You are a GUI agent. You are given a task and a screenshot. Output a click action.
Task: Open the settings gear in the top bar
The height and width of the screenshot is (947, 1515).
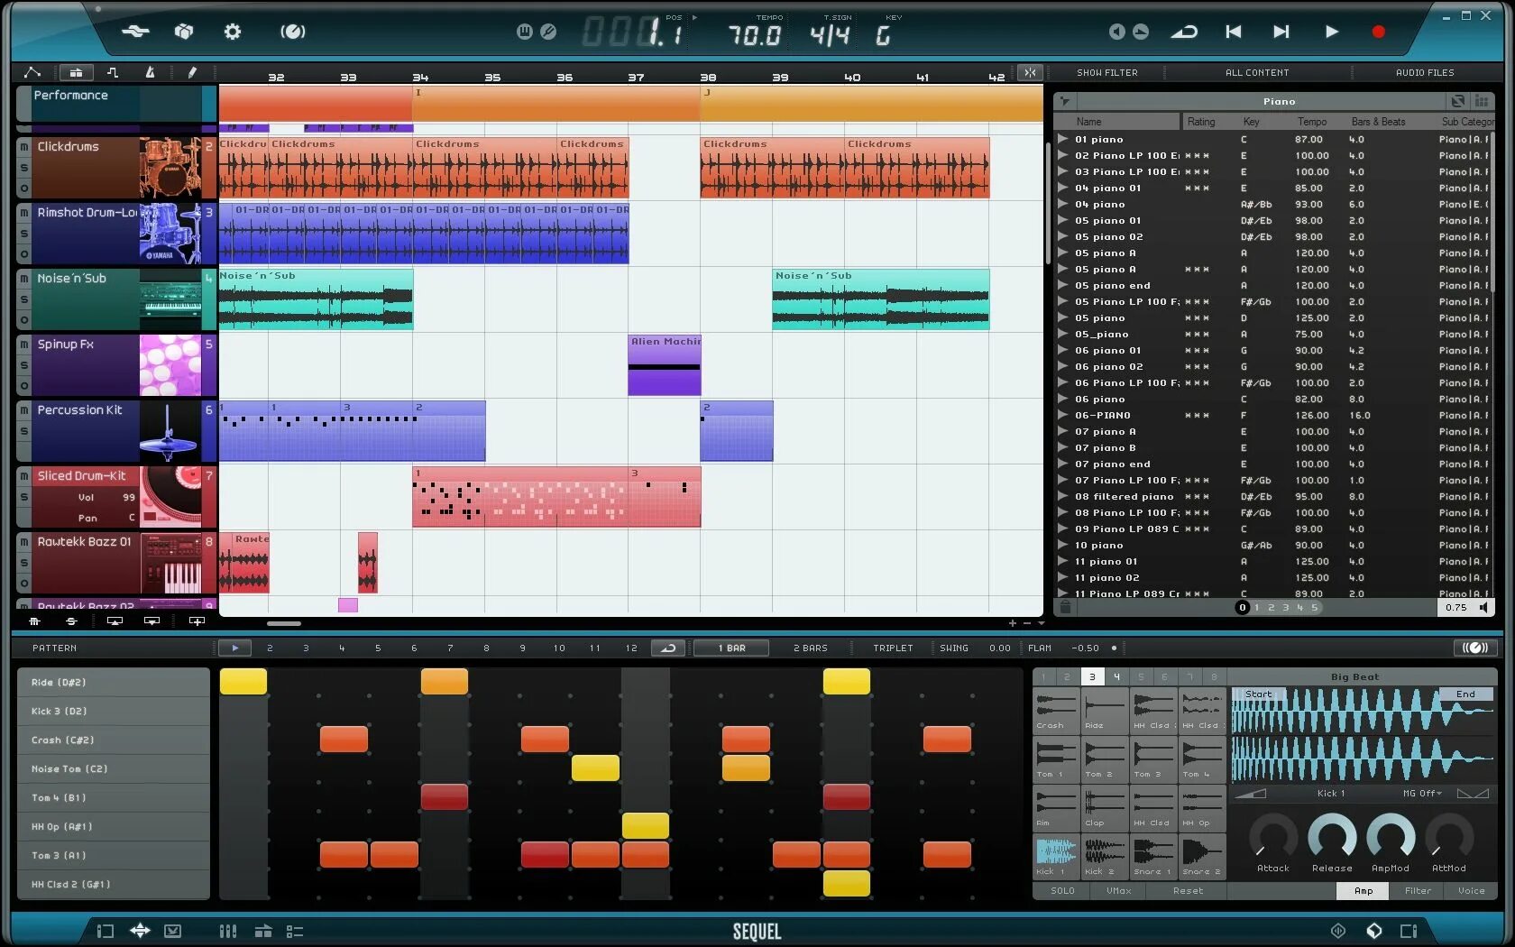(x=233, y=32)
